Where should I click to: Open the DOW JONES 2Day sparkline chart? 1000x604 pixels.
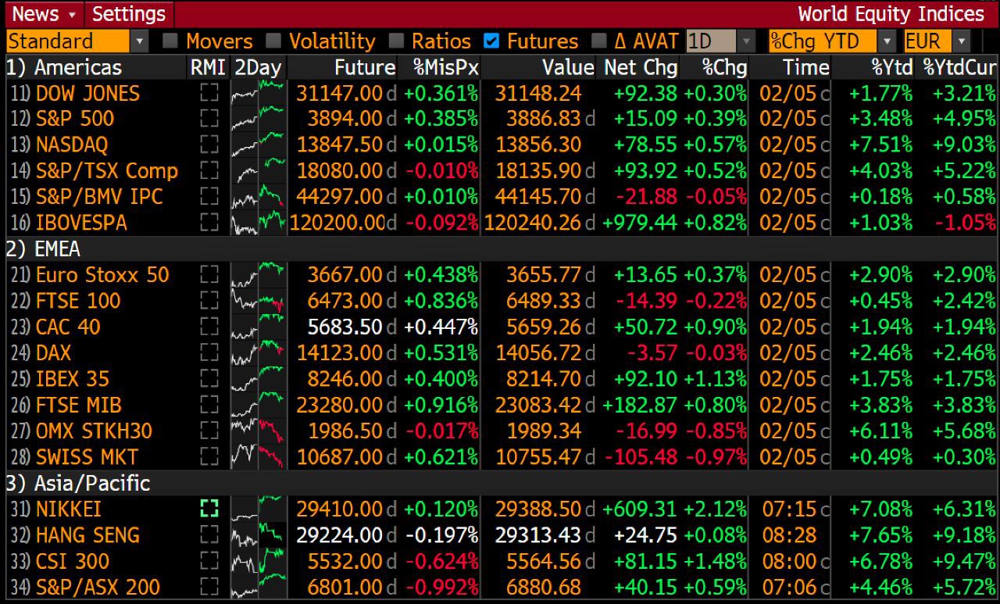click(258, 94)
